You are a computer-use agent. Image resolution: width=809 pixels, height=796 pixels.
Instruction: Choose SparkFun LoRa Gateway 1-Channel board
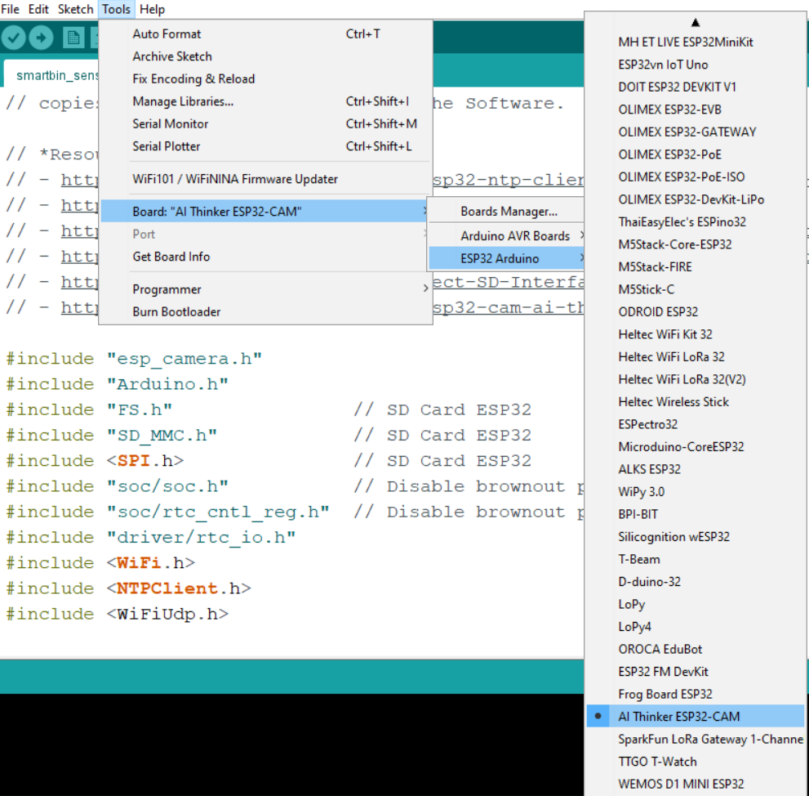click(695, 739)
